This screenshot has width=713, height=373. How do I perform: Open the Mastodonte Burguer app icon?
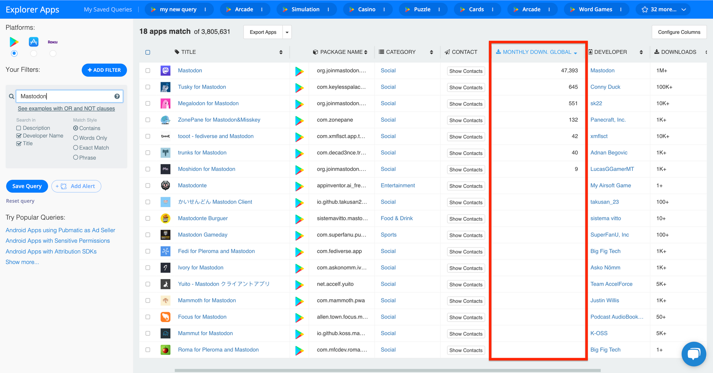point(165,218)
